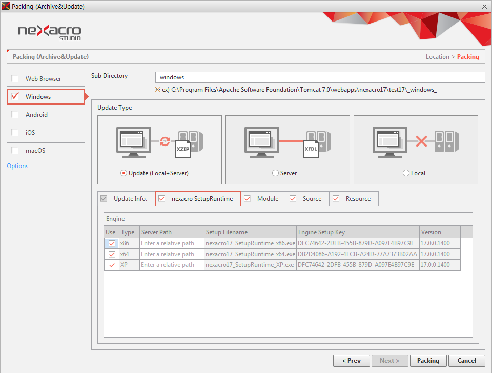The image size is (492, 373).
Task: Choose the Local update type radio
Action: (x=406, y=173)
